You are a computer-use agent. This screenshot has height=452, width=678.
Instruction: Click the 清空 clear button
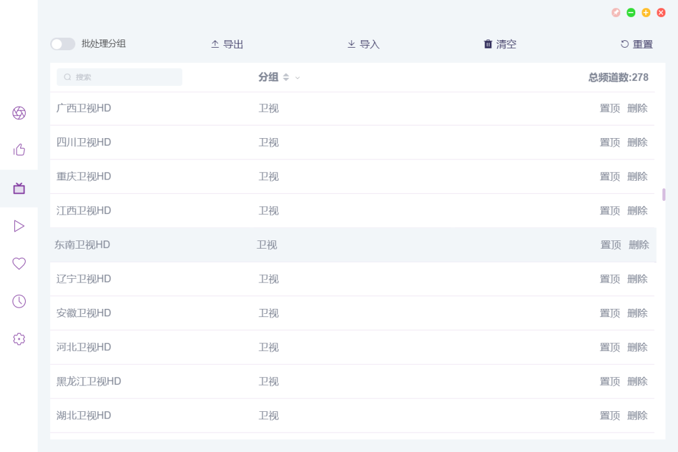pyautogui.click(x=500, y=44)
